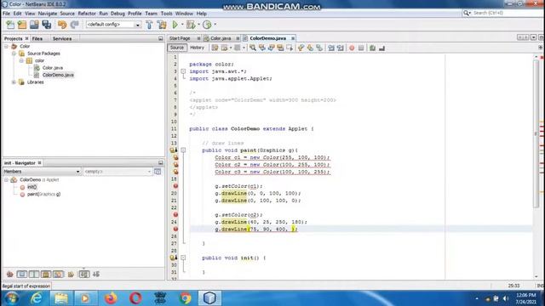The width and height of the screenshot is (545, 306).
Task: Toggle Fully Qualified Names in Navigator
Action: point(71,275)
